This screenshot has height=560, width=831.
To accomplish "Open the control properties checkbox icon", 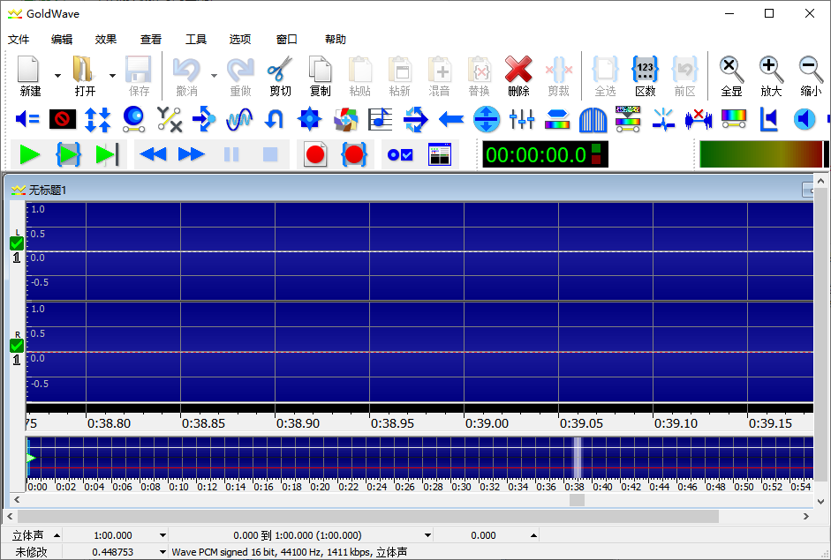I will [x=400, y=154].
